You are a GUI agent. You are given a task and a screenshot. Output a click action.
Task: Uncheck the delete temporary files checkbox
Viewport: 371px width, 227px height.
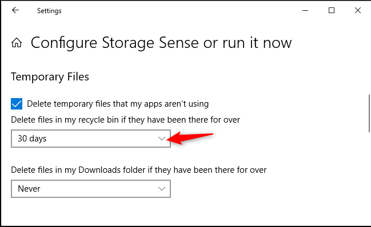tap(17, 104)
